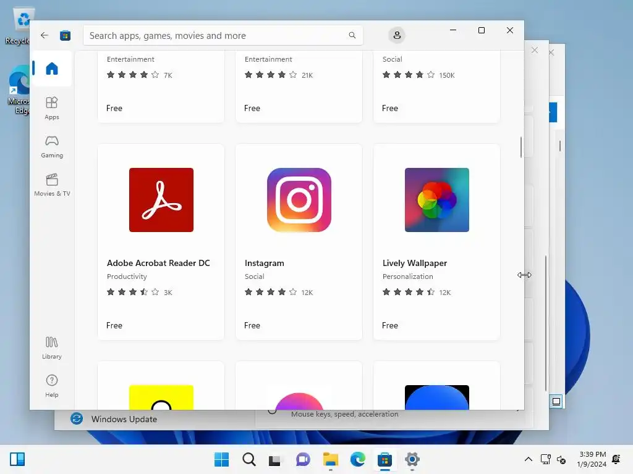Click the 150K rated Social app card
The image size is (633, 474).
click(437, 86)
